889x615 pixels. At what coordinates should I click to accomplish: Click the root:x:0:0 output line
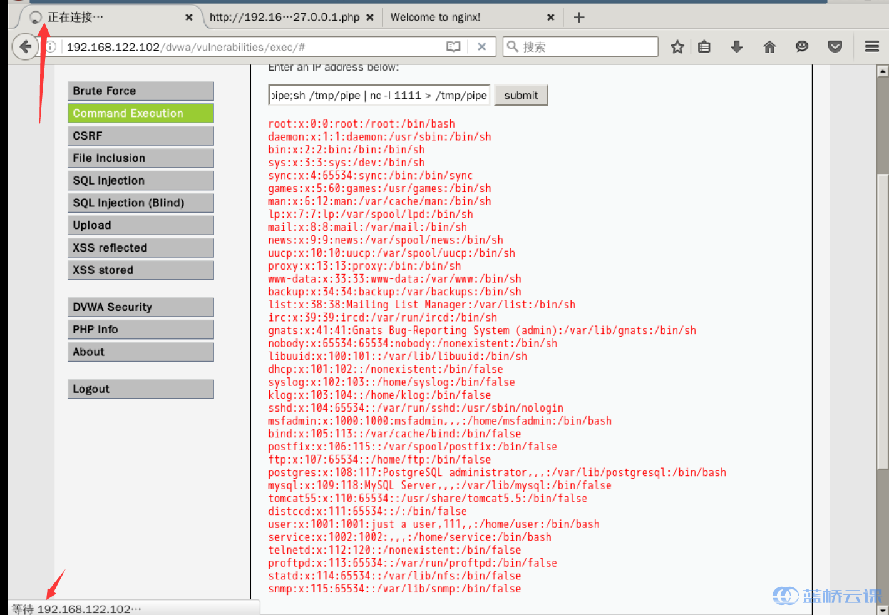tap(362, 124)
